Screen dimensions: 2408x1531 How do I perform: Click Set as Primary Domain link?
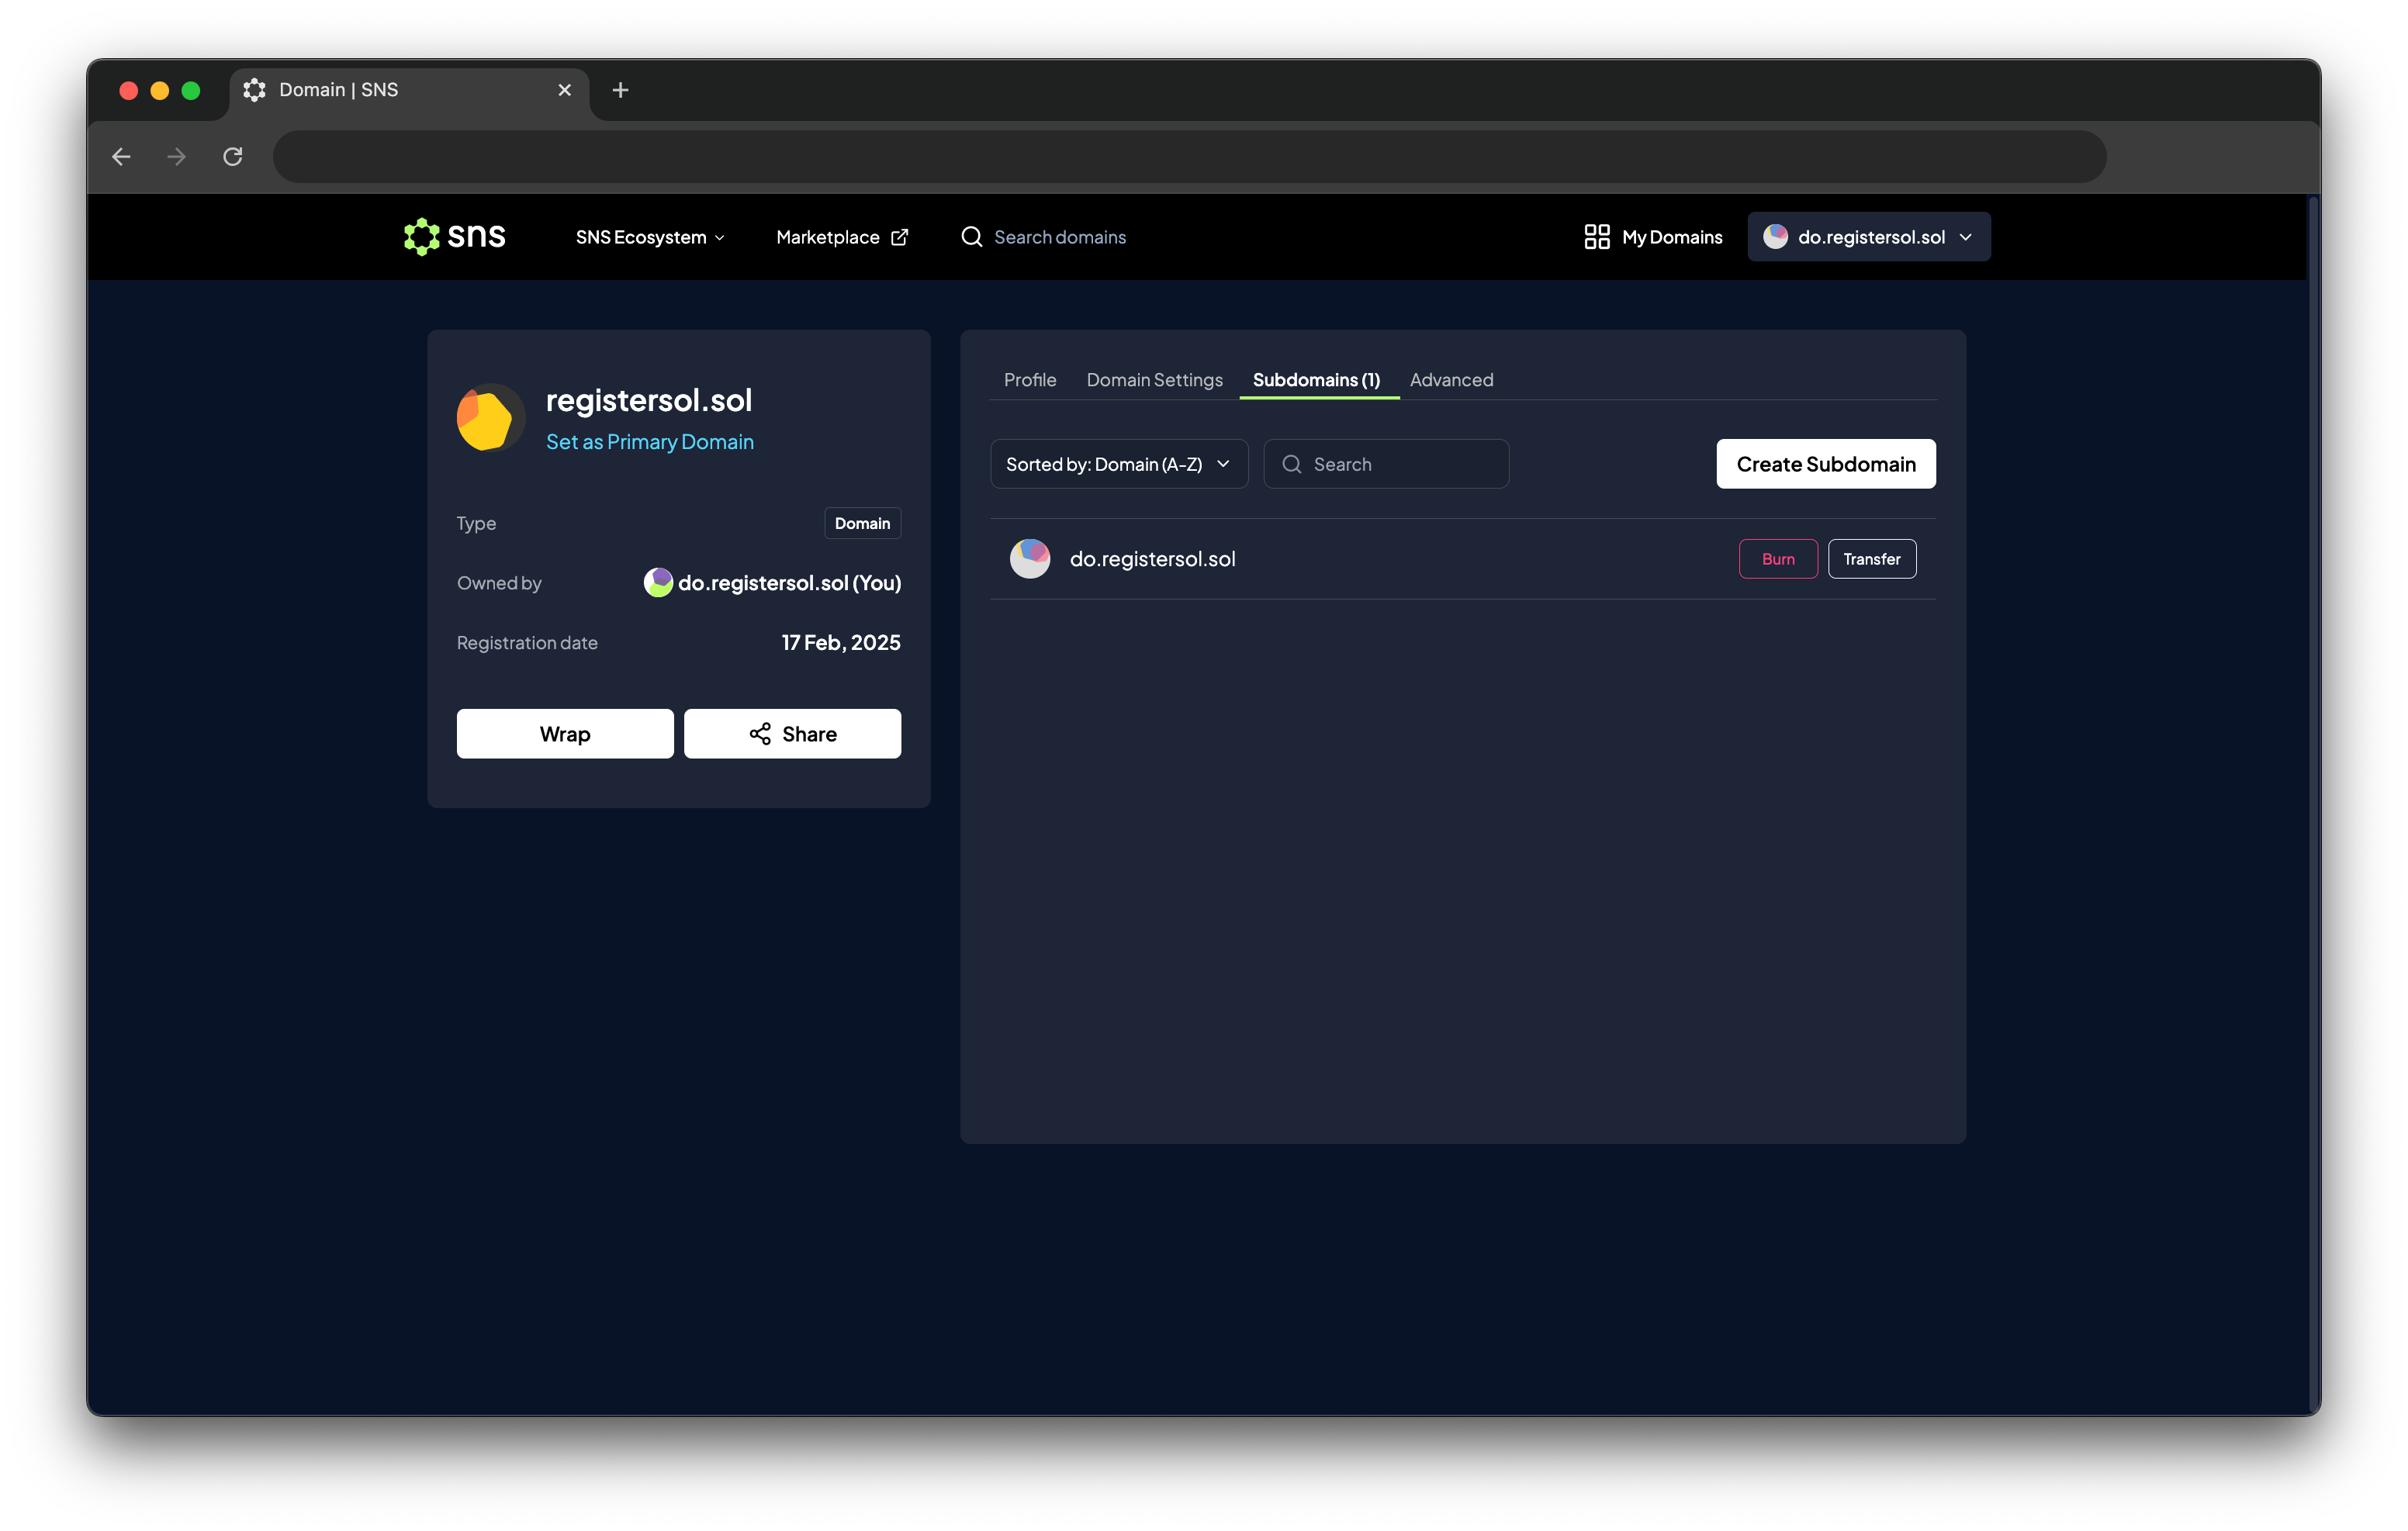[649, 442]
